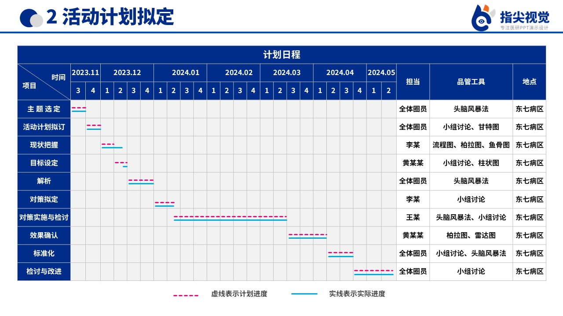Click the 实线表示实际进度 legend label
The image size is (563, 316).
[x=357, y=294]
